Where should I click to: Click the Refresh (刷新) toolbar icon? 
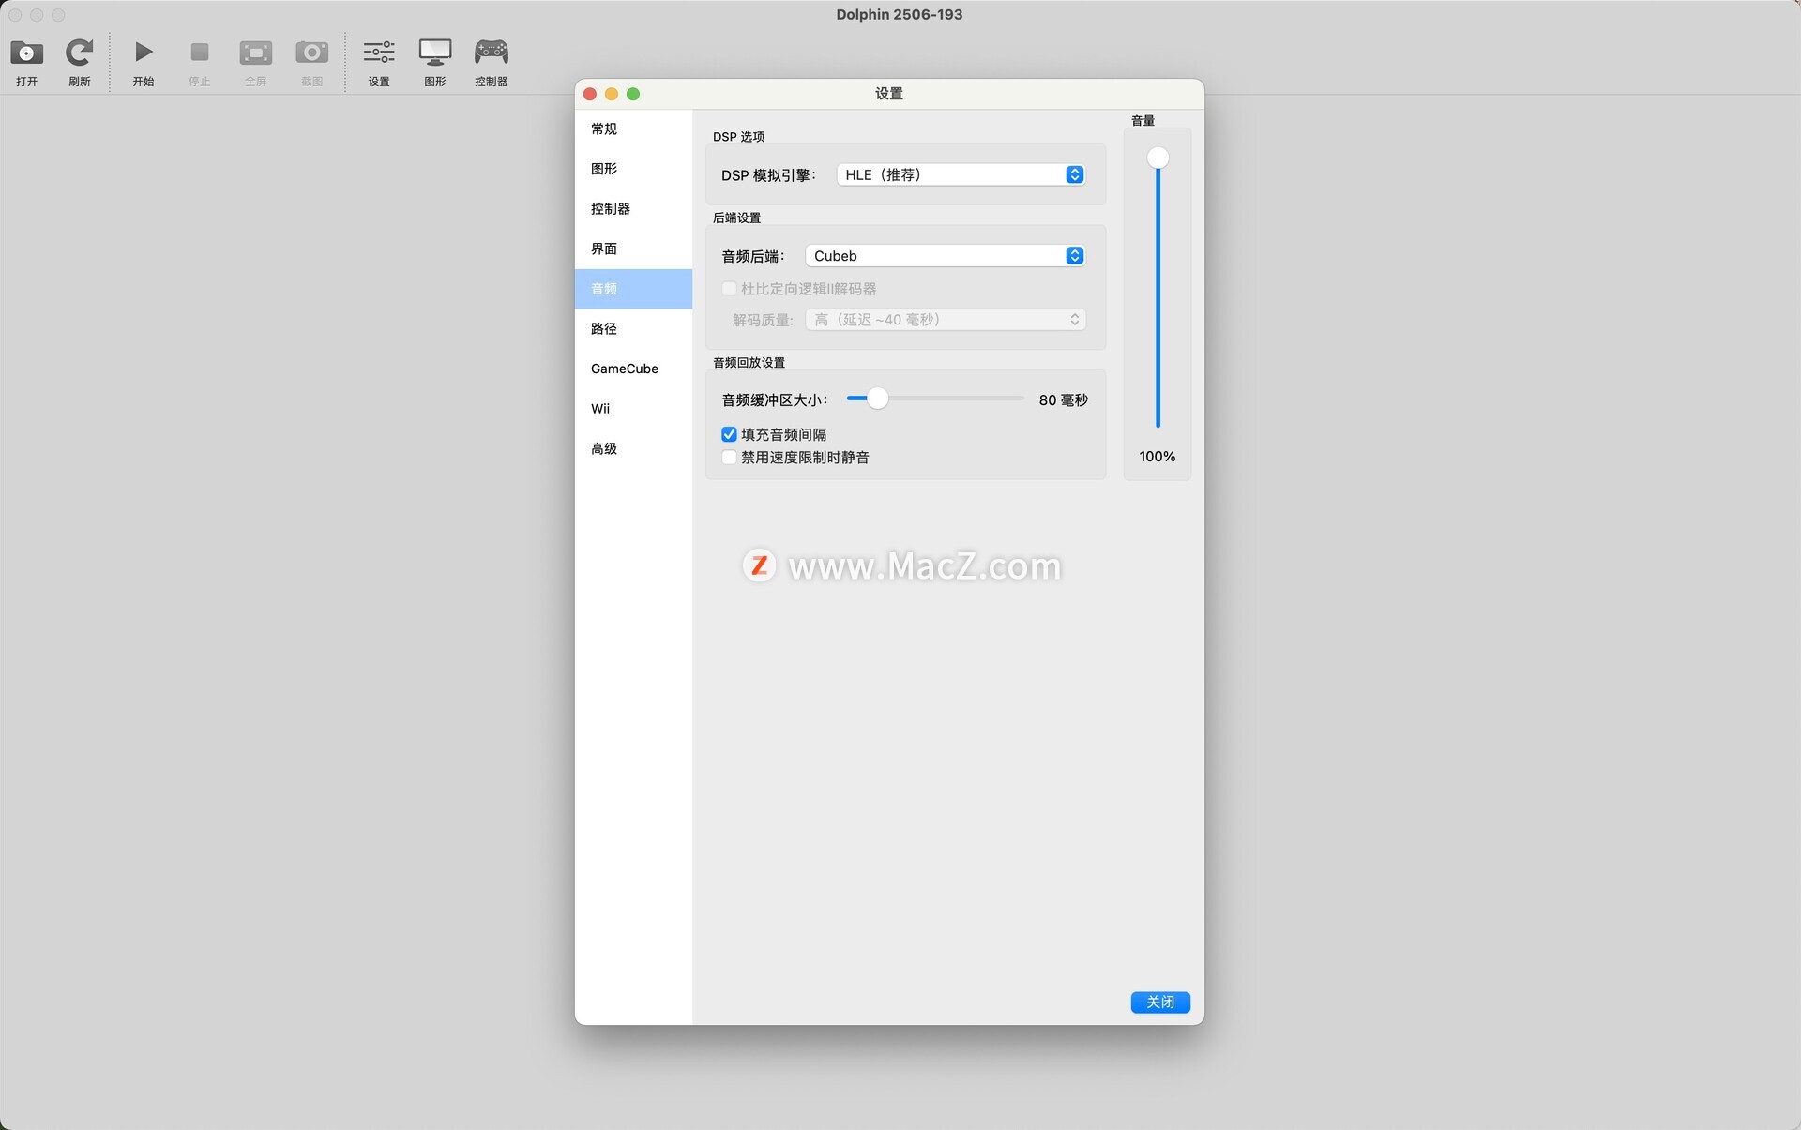click(x=80, y=53)
